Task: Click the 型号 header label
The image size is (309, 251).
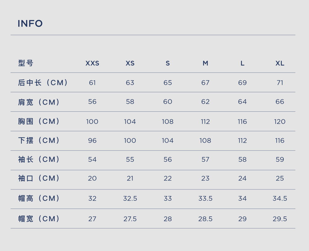Action: point(26,63)
